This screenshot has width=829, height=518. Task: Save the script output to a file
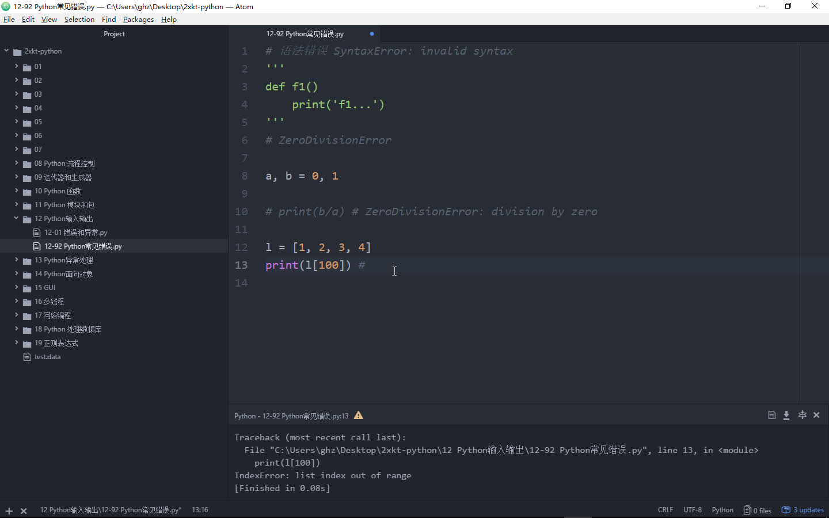click(786, 415)
